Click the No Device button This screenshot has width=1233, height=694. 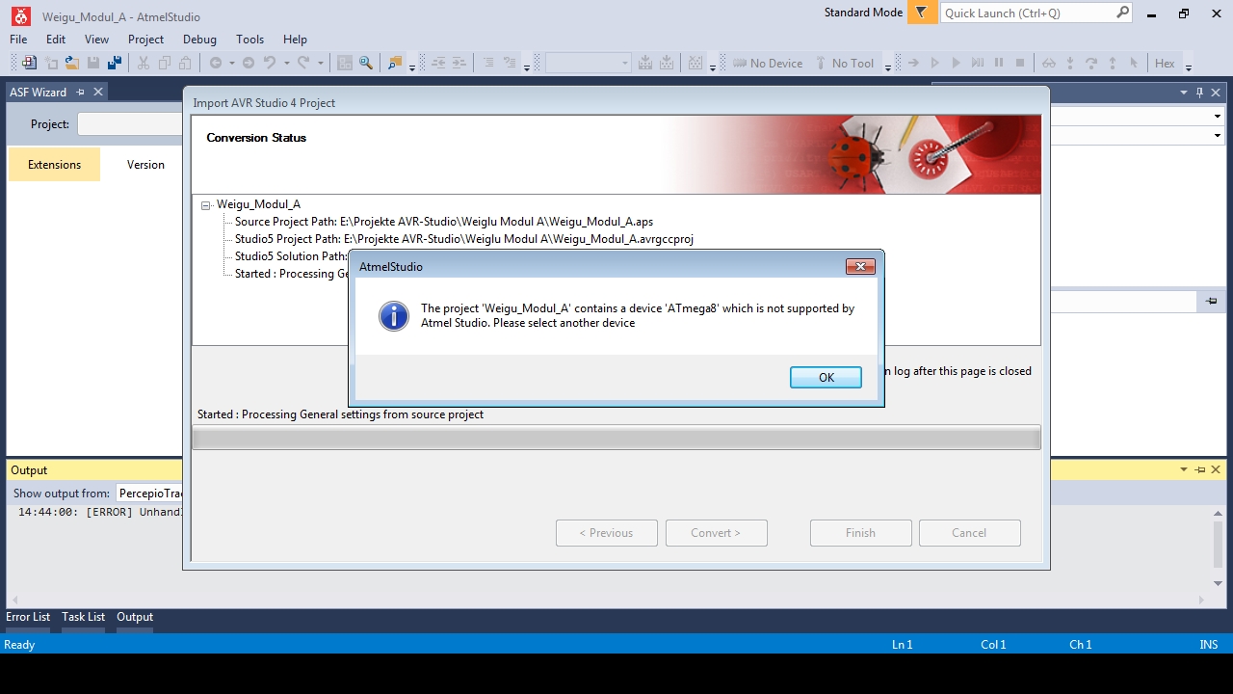tap(768, 63)
